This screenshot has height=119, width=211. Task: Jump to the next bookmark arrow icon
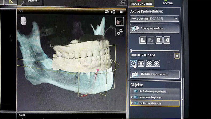pos(167,40)
